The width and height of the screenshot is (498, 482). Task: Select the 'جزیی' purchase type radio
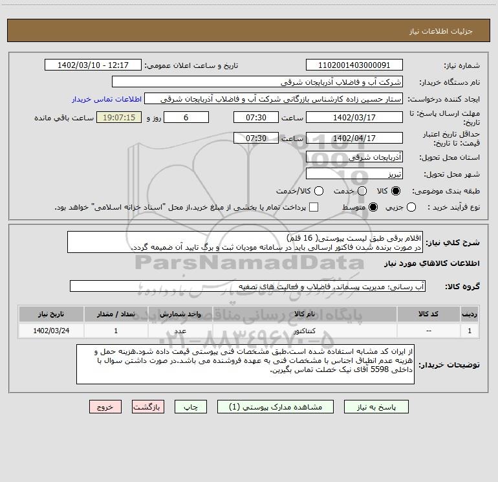click(x=411, y=208)
